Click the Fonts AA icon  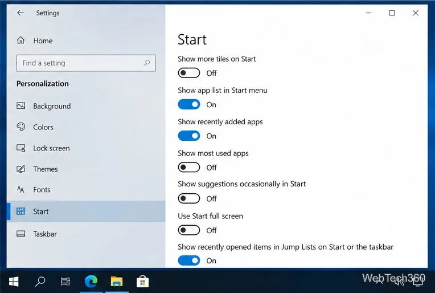pyautogui.click(x=20, y=189)
